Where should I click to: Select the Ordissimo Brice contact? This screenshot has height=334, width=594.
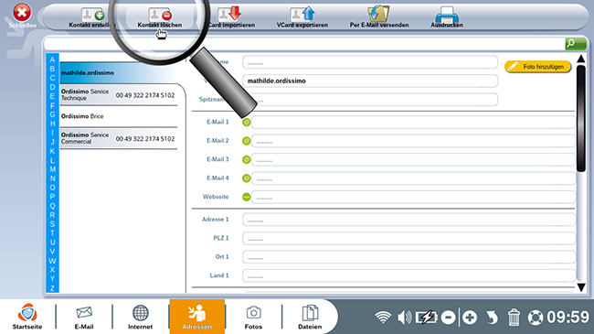pyautogui.click(x=119, y=116)
